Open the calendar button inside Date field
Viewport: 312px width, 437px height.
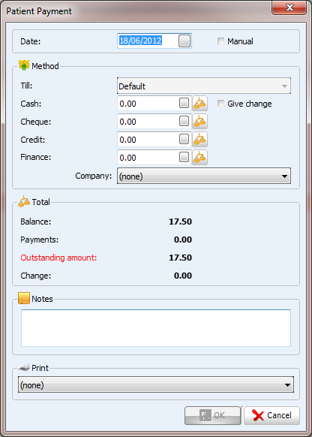click(184, 41)
